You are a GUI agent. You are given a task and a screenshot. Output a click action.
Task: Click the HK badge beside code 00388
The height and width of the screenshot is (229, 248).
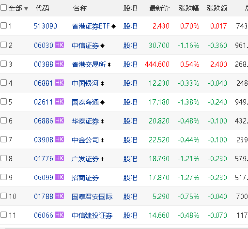(x=60, y=64)
